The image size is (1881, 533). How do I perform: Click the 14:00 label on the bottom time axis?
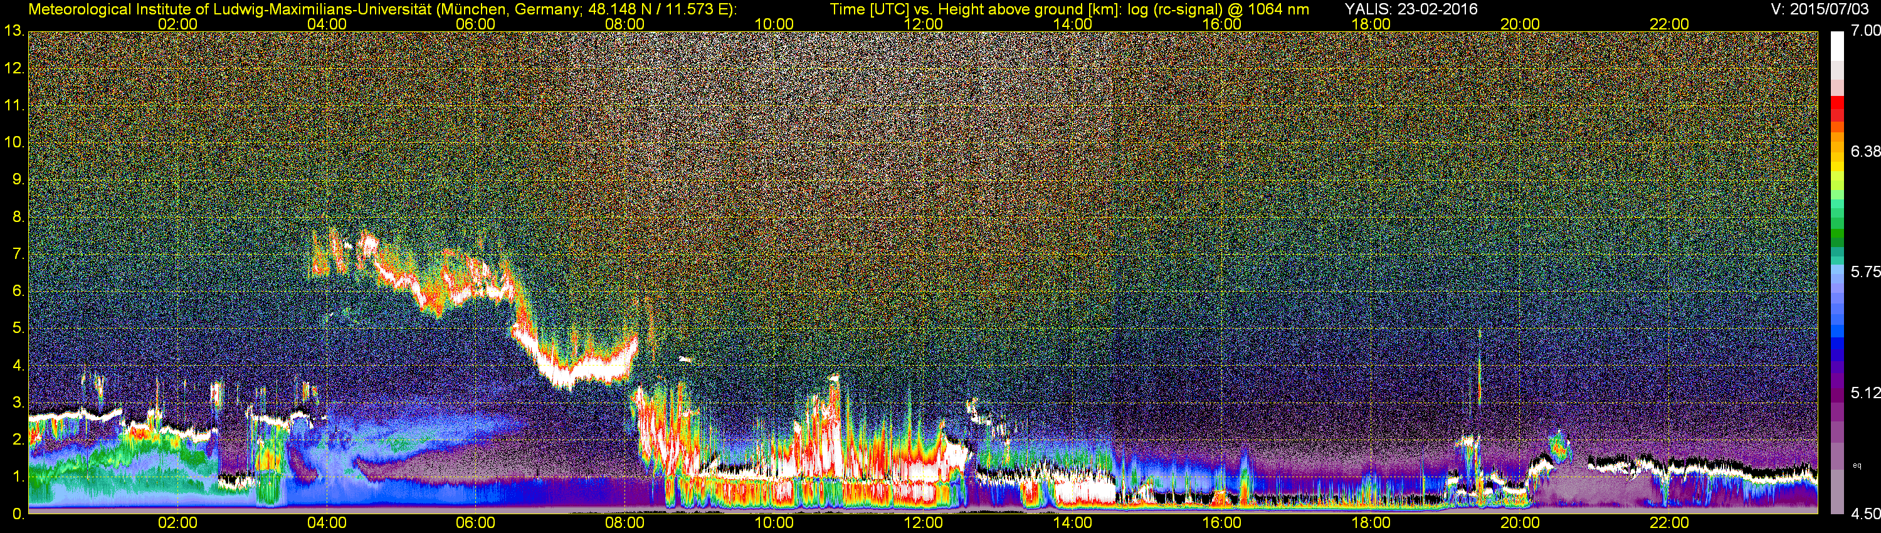point(1073,523)
